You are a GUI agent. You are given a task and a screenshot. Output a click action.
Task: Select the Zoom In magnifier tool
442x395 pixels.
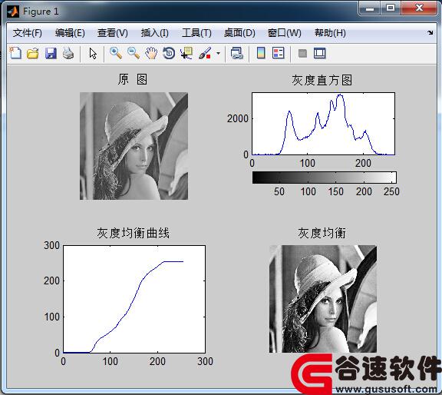point(116,53)
